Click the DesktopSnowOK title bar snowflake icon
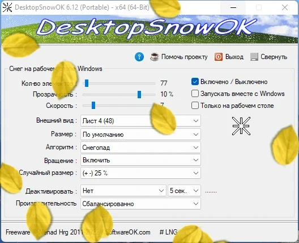Screen dimensions: 299x243 (x=7, y=7)
